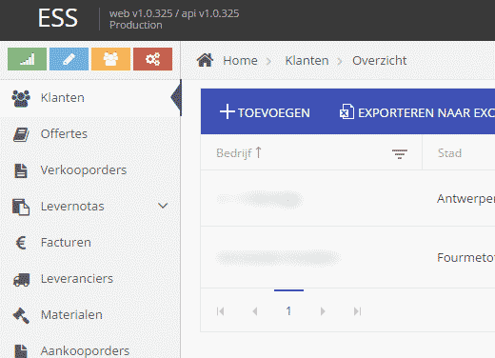
Task: Expand the Levernotas submenu chevron
Action: pos(163,206)
